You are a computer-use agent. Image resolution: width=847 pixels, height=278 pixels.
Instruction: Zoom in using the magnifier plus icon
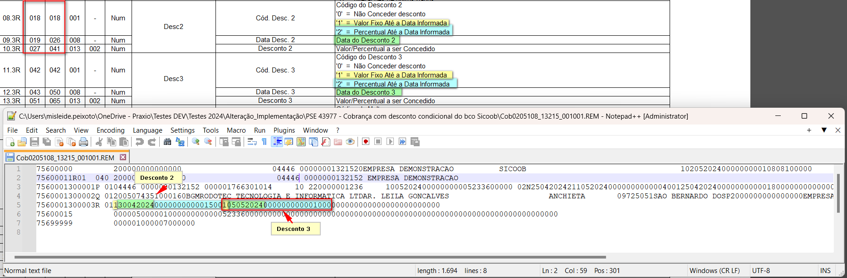pyautogui.click(x=196, y=142)
